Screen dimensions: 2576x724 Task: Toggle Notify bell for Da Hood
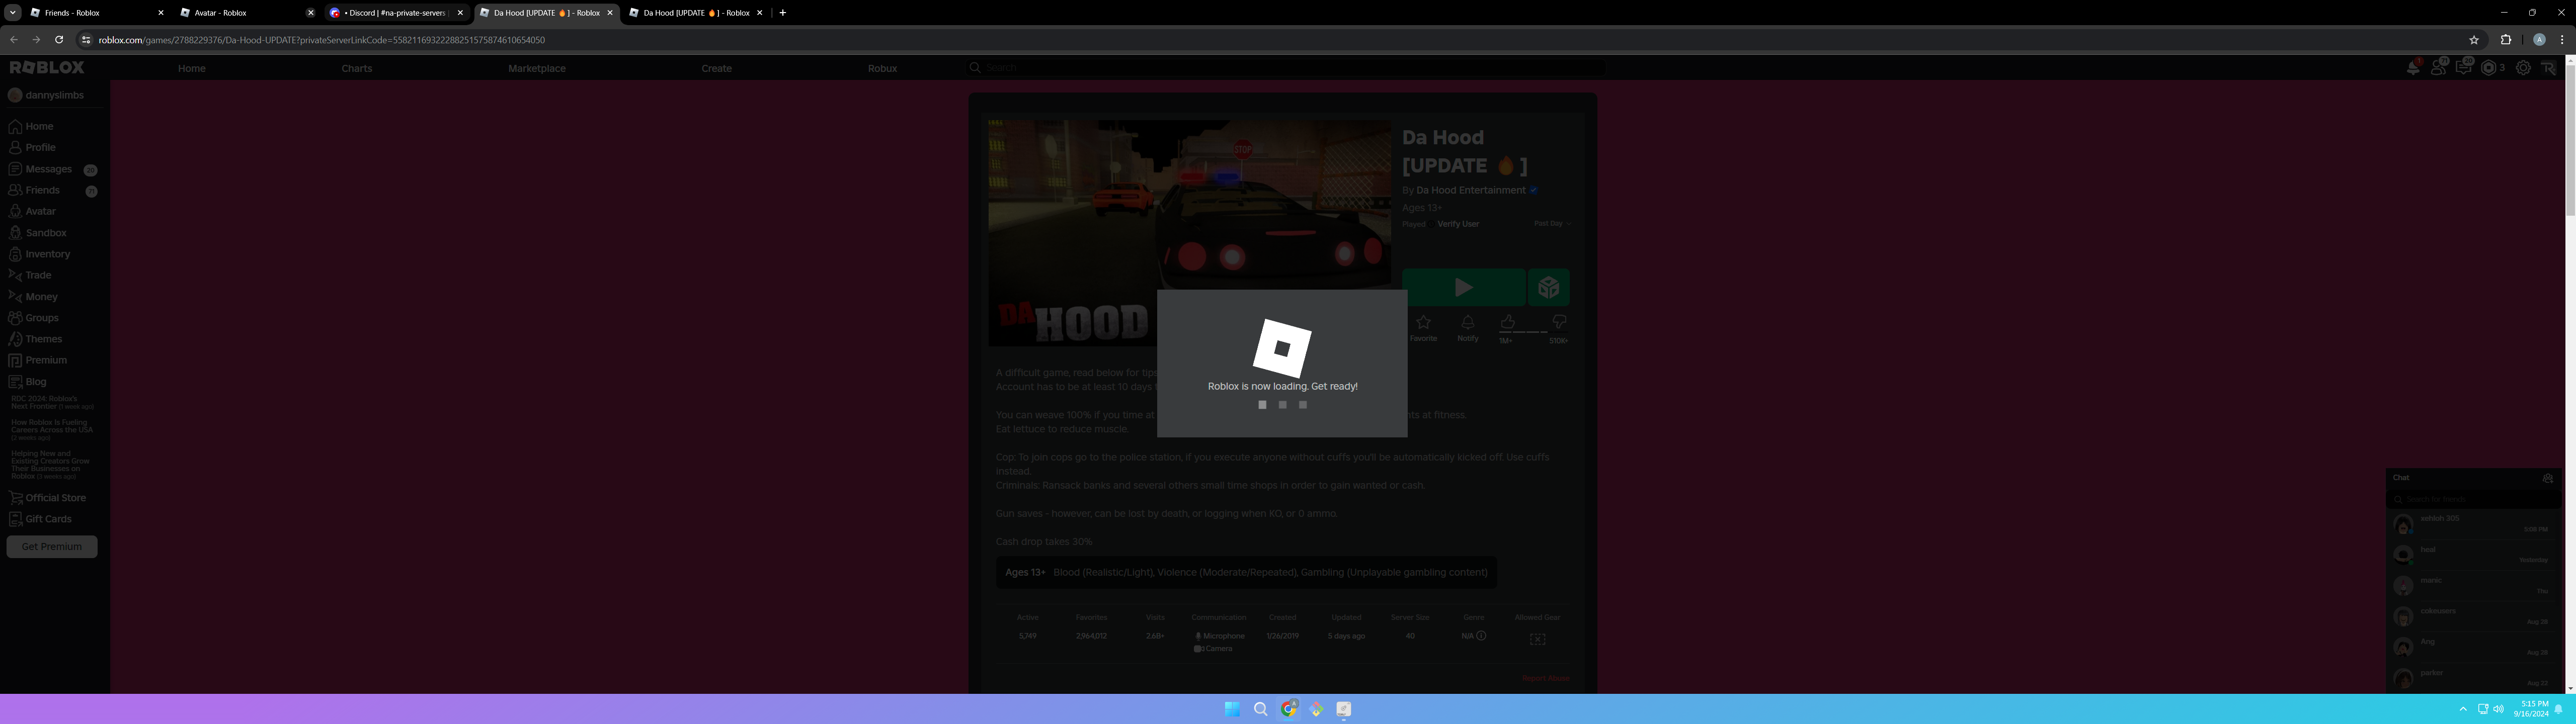(x=1467, y=323)
